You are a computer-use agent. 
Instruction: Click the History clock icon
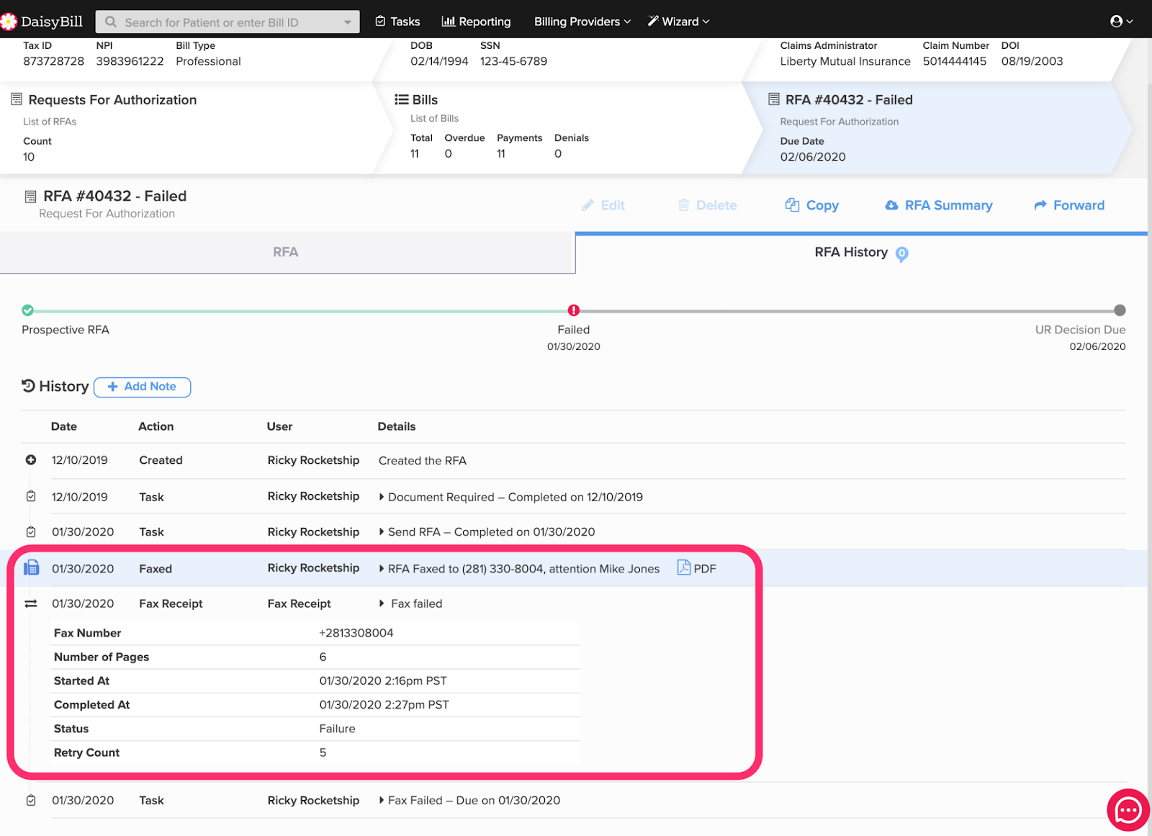click(x=28, y=386)
